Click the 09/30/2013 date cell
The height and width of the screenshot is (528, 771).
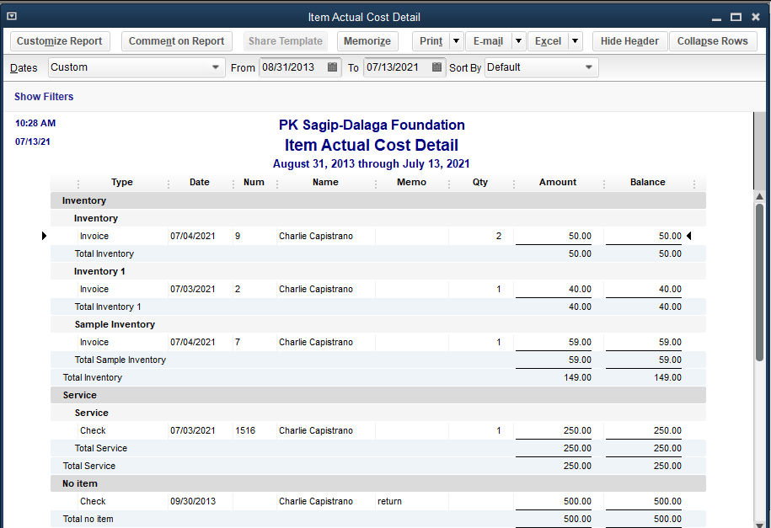[193, 501]
